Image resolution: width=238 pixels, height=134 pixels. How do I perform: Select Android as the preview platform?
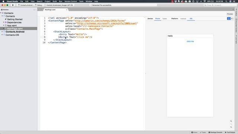[183, 19]
